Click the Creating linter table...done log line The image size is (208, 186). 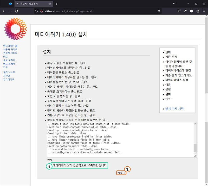point(67,133)
